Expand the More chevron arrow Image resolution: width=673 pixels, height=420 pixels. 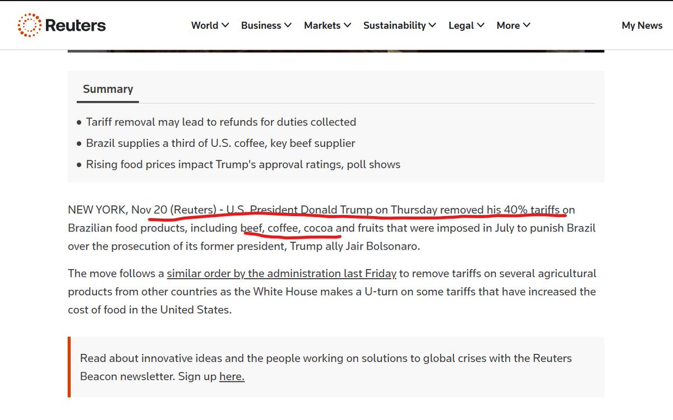527,25
